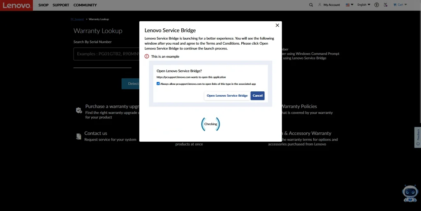Viewport: 421px width, 211px height.
Task: Open the COMMUNITY menu
Action: (x=85, y=5)
